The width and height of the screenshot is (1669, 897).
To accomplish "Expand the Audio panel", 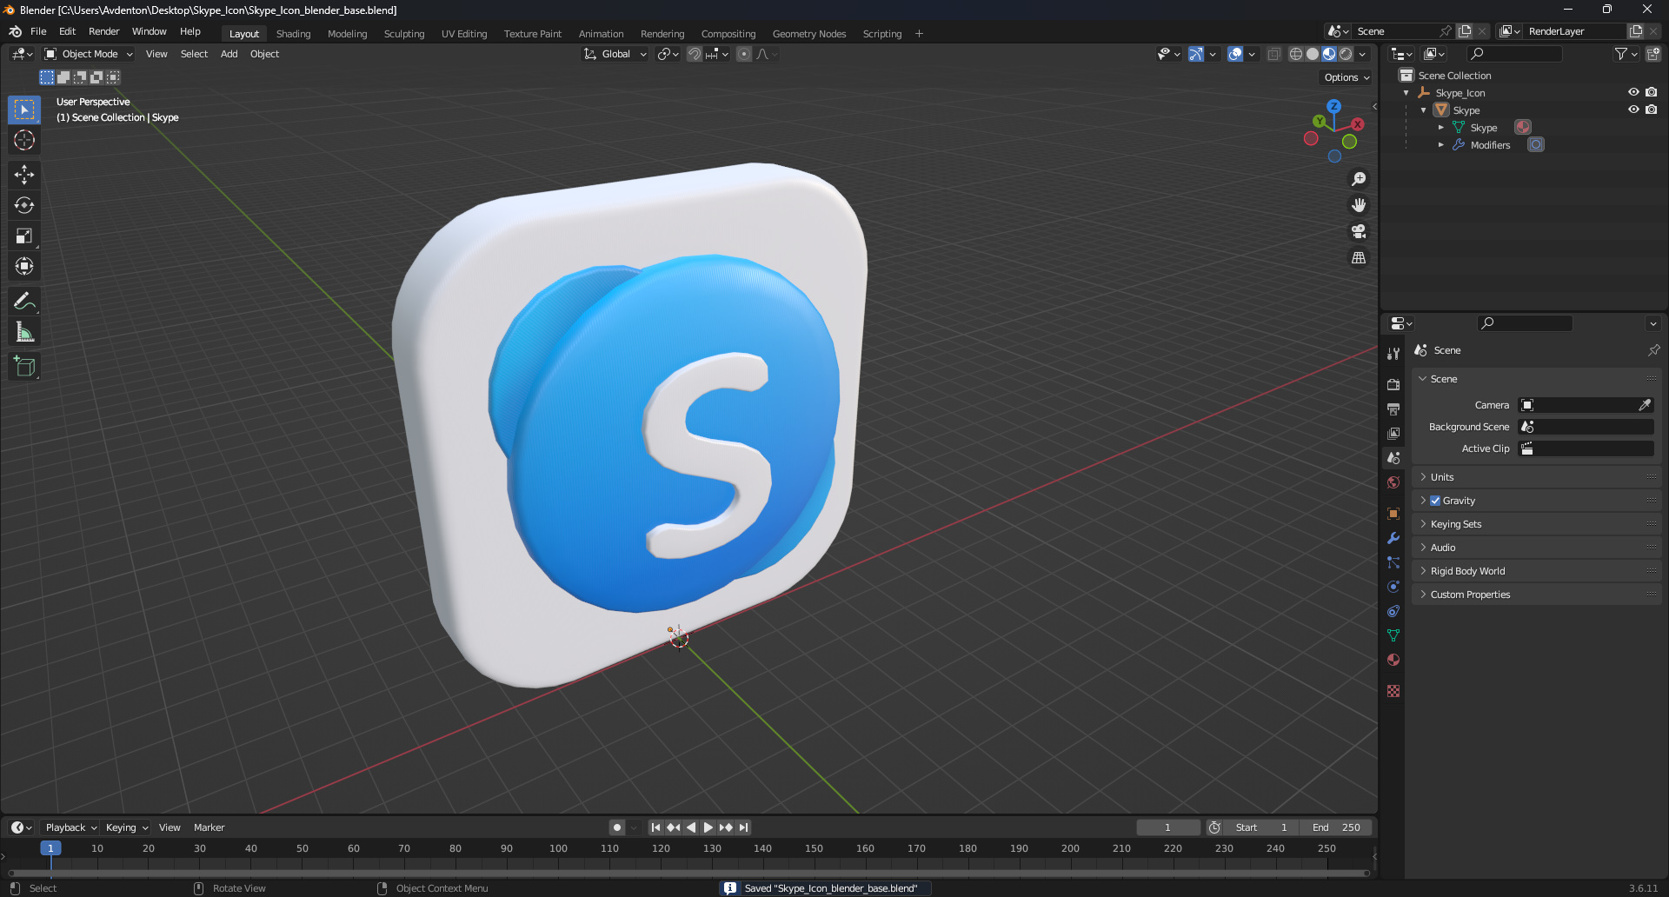I will (1536, 548).
